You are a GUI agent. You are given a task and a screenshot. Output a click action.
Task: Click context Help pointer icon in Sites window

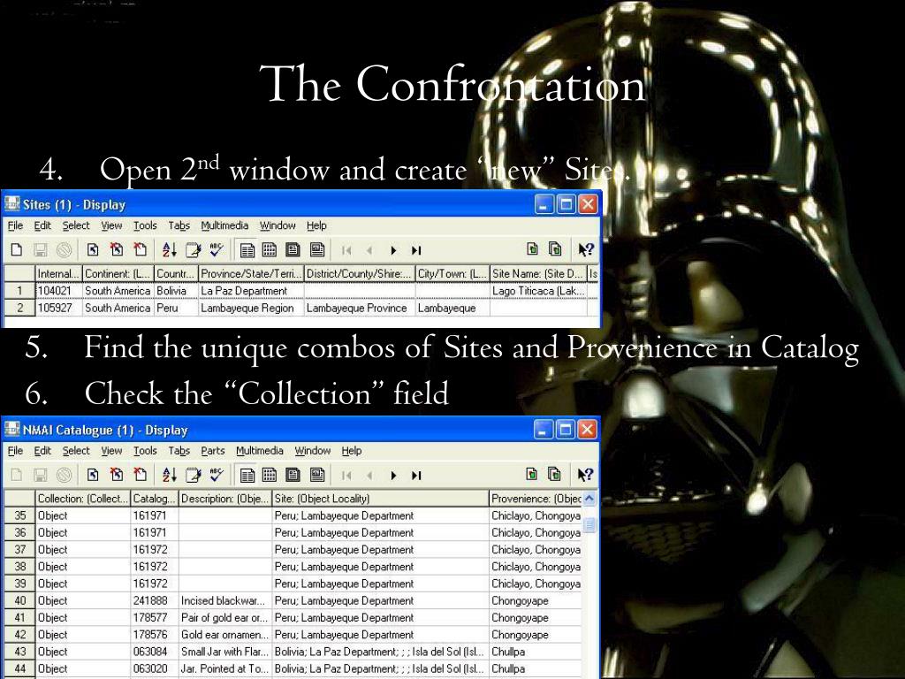[x=586, y=249]
